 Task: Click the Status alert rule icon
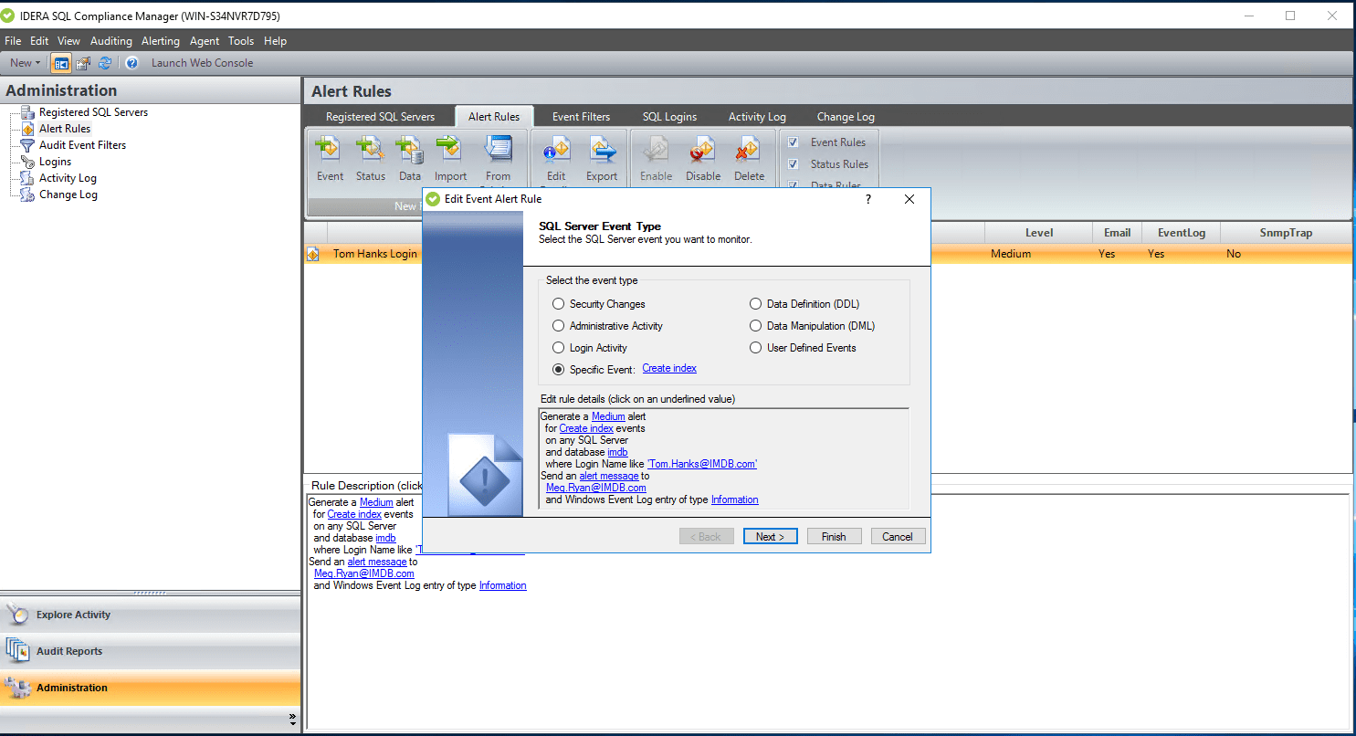click(370, 148)
